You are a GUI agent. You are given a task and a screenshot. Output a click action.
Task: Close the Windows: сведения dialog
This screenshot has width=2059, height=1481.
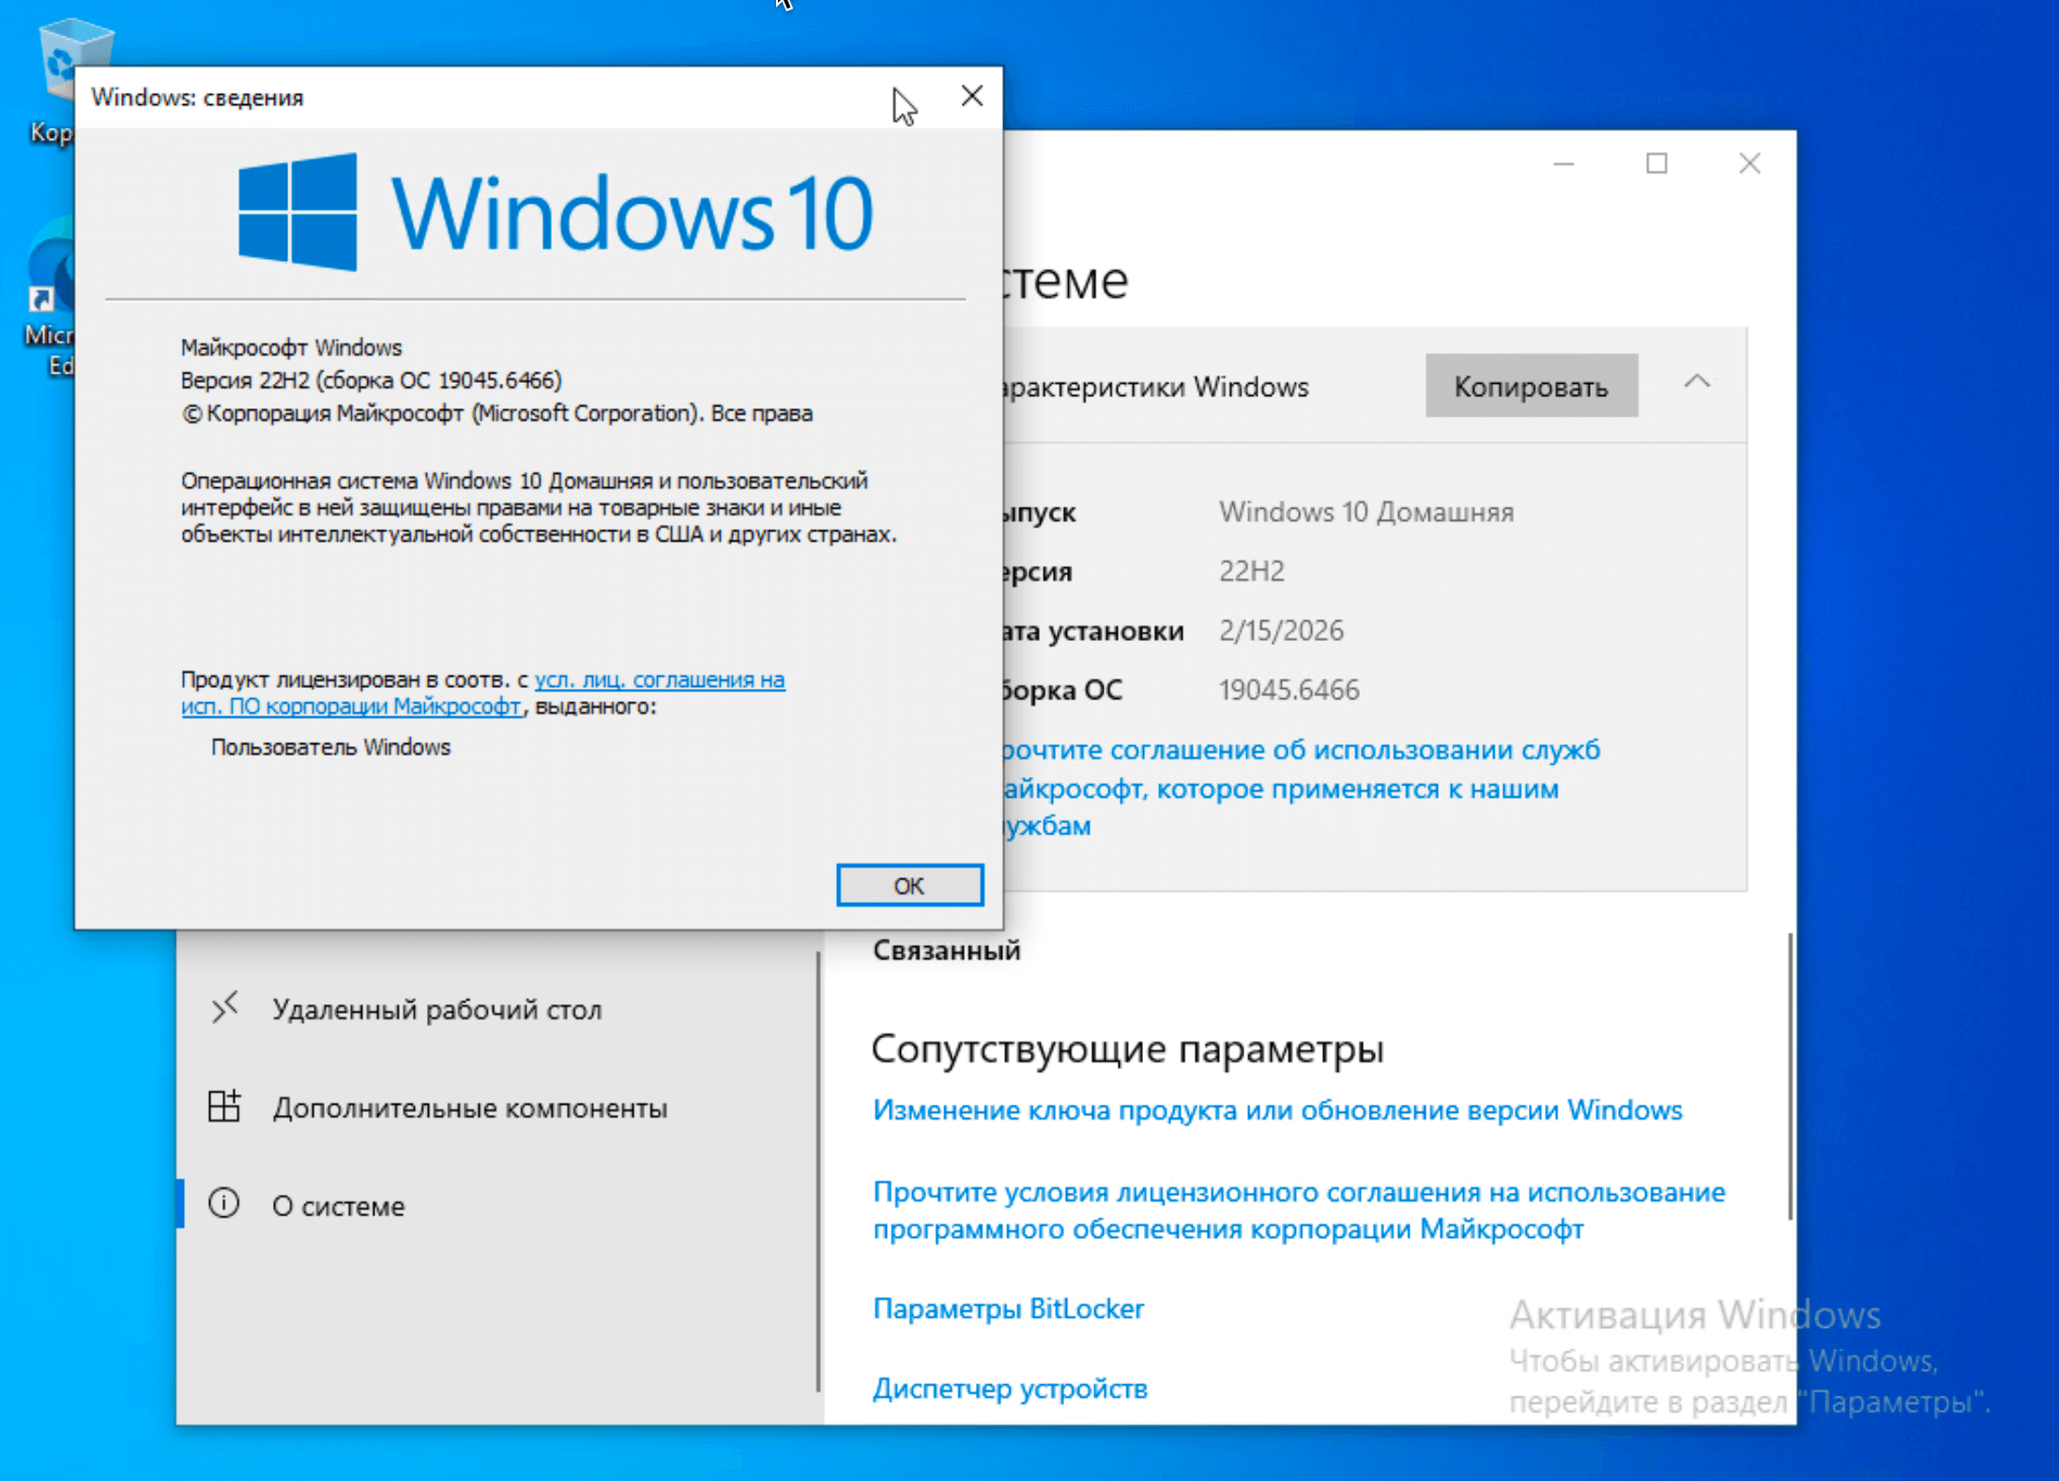(971, 96)
